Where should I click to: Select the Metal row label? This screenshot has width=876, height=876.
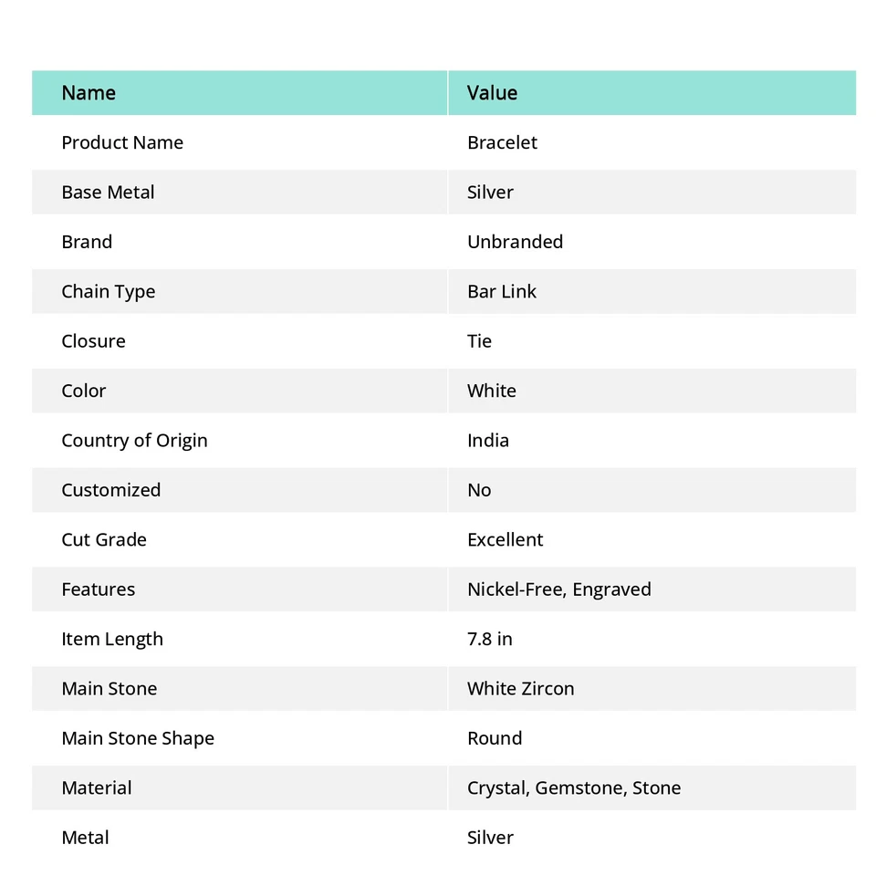coord(85,838)
